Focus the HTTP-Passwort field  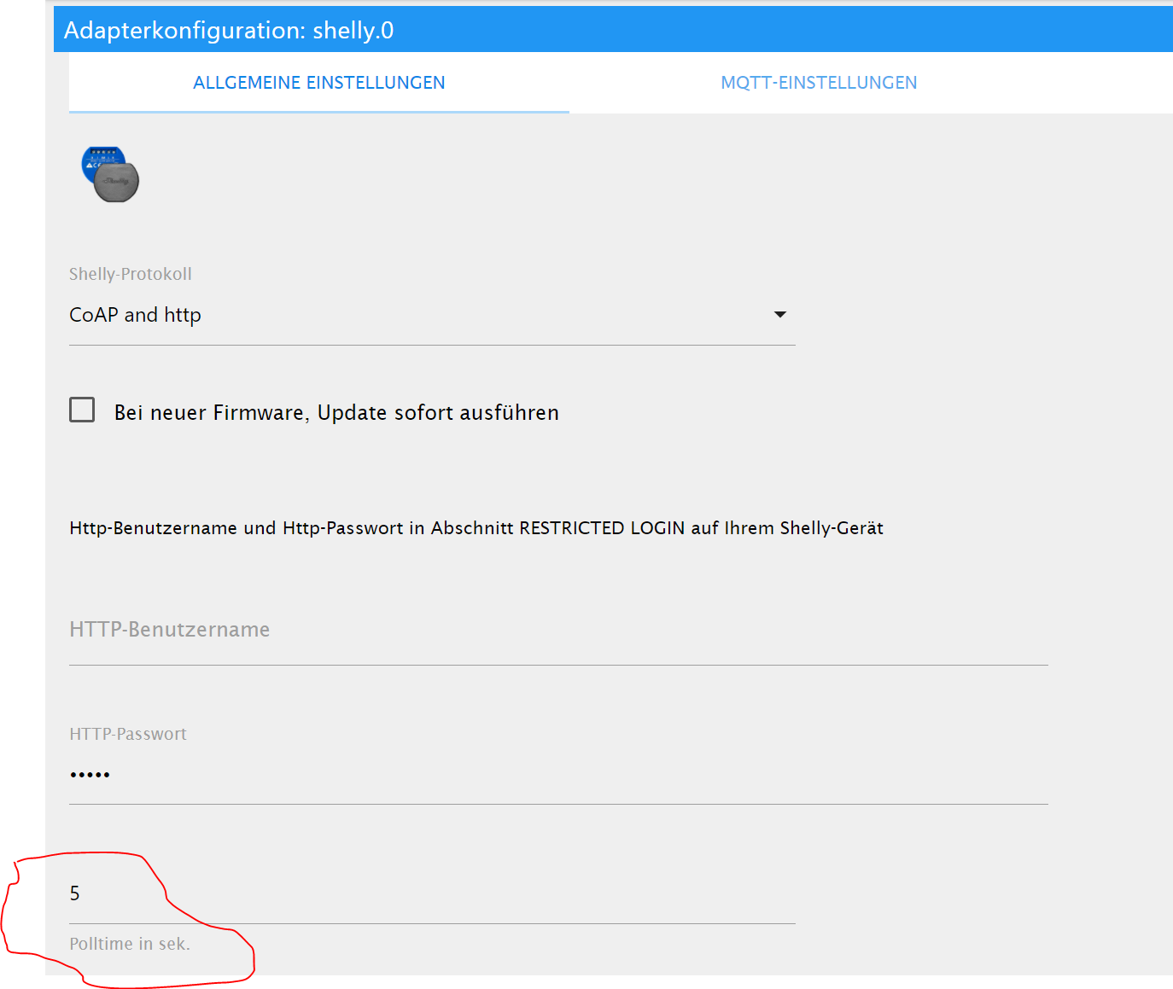click(x=558, y=775)
